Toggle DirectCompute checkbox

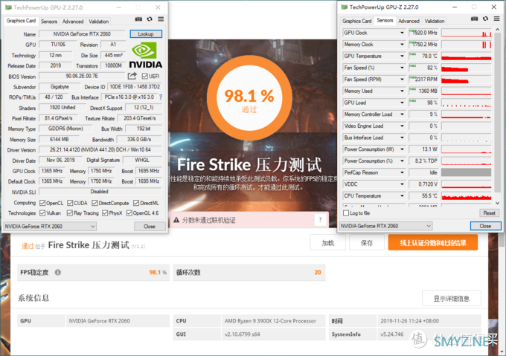click(95, 203)
